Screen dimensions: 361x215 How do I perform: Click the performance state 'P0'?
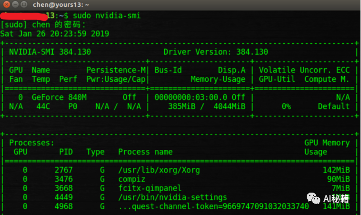pyautogui.click(x=73, y=107)
